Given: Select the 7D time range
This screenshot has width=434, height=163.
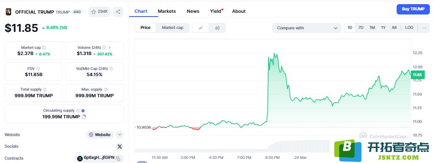Looking at the screenshot, I should click(x=360, y=28).
